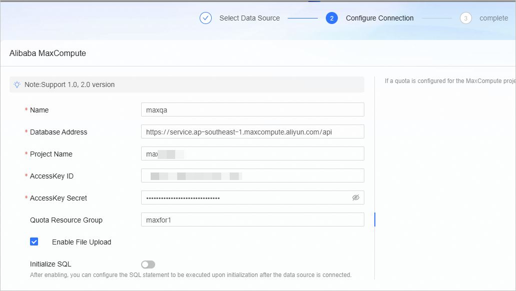Go to the Select Data Source step label
The height and width of the screenshot is (291, 516).
point(249,18)
